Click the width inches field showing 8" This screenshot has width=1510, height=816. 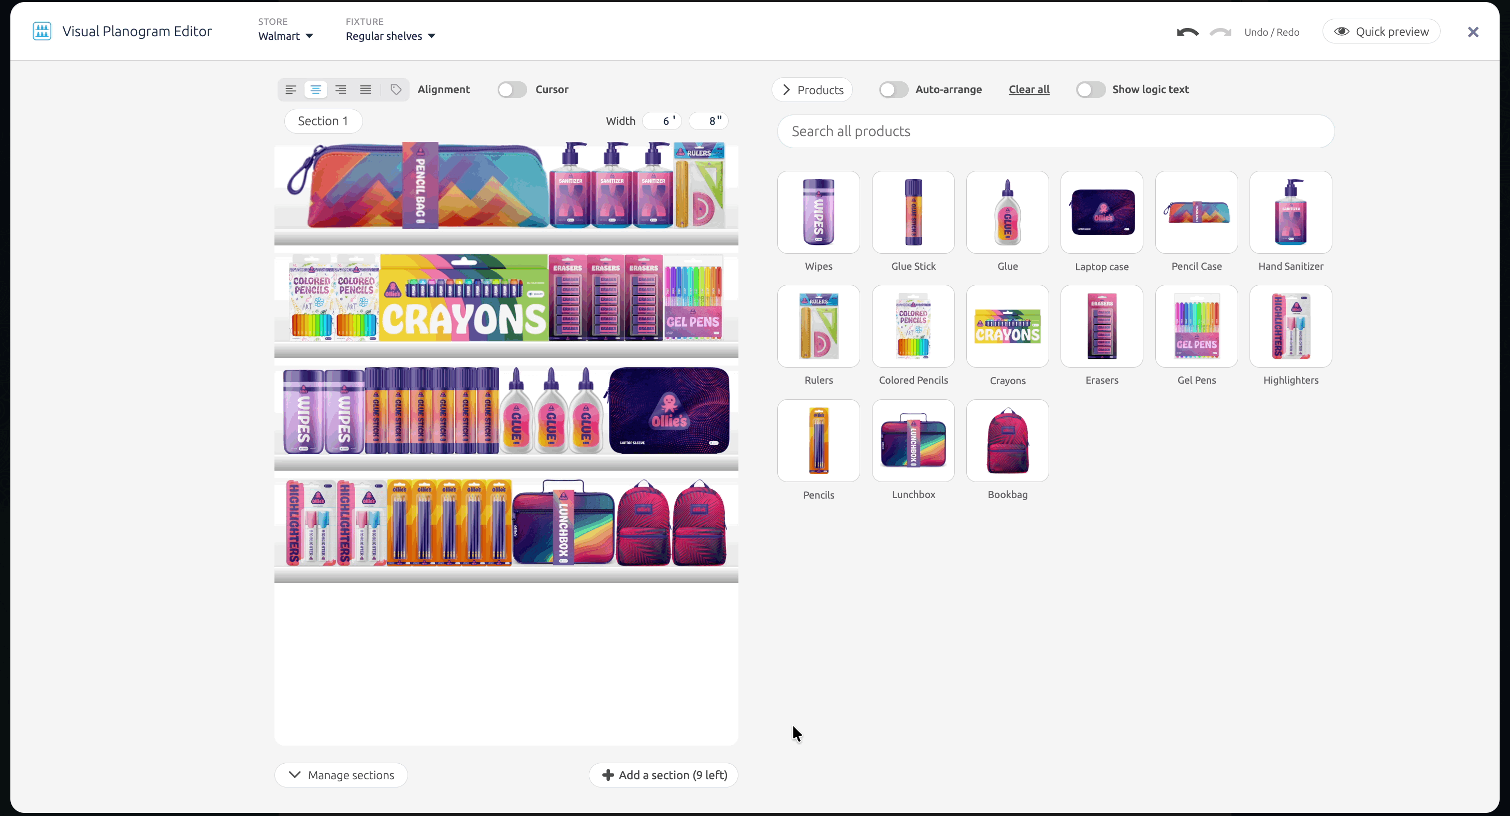pyautogui.click(x=709, y=121)
